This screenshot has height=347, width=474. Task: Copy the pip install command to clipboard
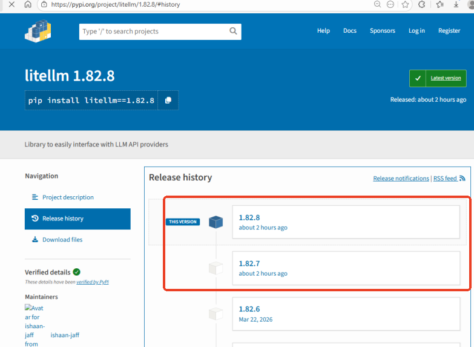point(168,100)
